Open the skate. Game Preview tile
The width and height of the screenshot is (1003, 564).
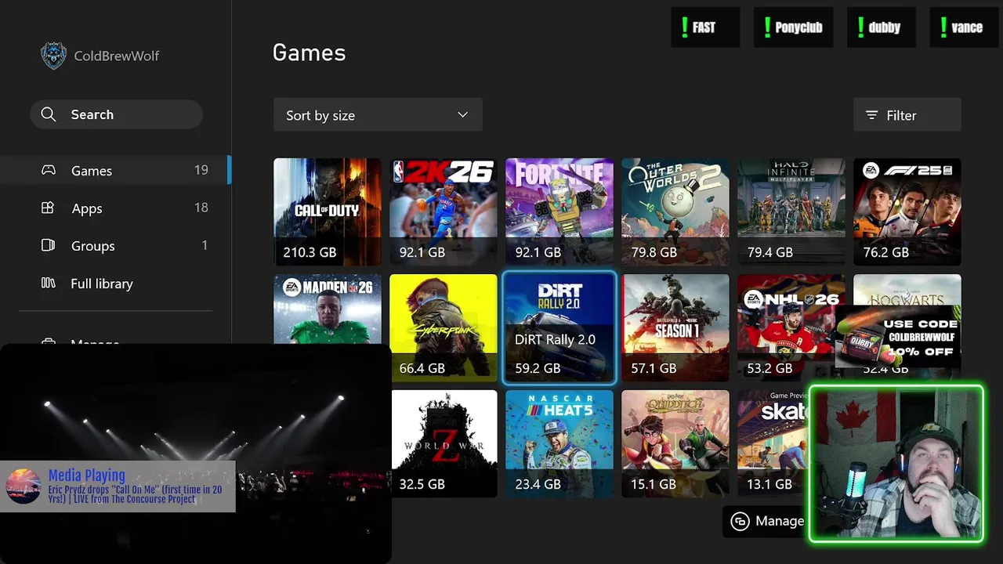(773, 443)
